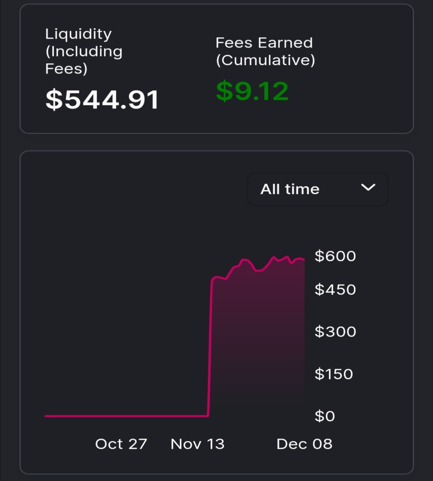This screenshot has width=433, height=481.
Task: Select the Nov 13 date marker
Action: tap(197, 444)
